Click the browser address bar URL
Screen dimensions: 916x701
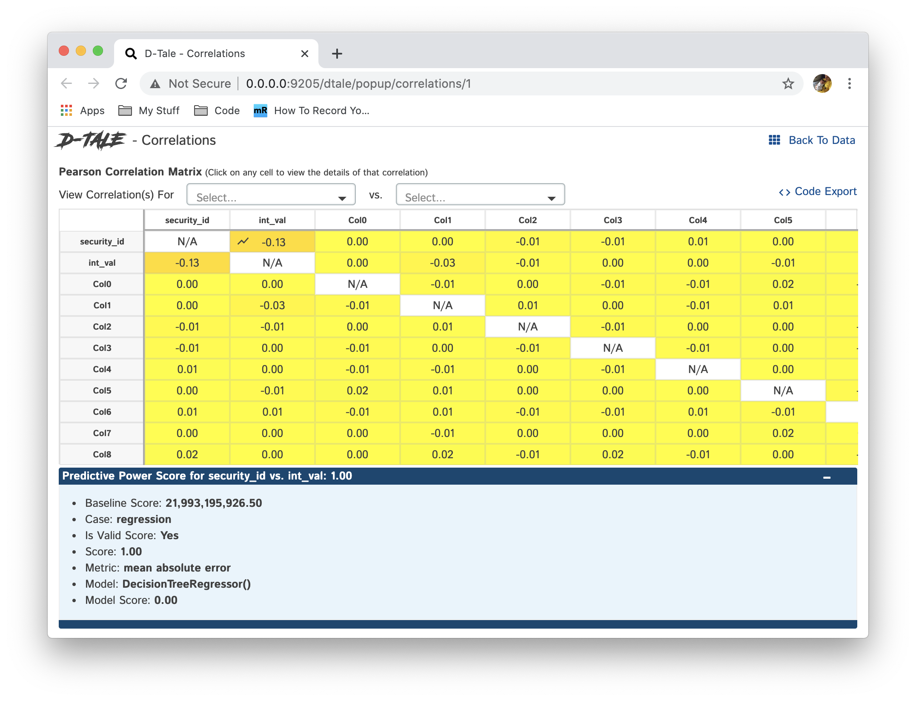coord(358,83)
